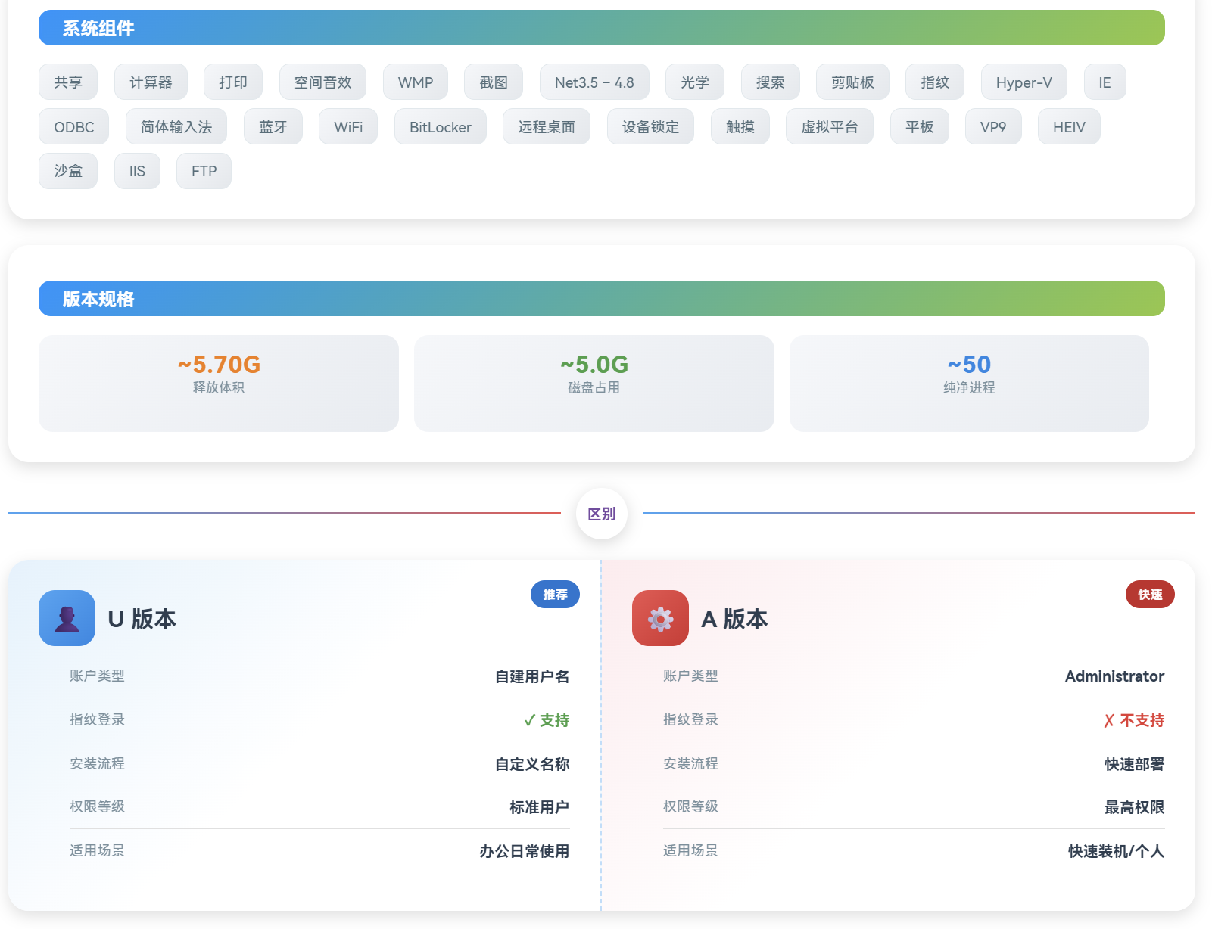Click the 快速 badge
Viewport: 1212px width, 929px height.
(1150, 595)
